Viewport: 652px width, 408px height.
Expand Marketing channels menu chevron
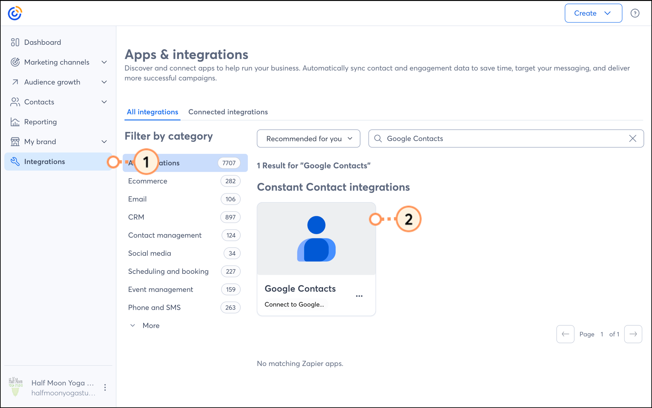point(104,62)
